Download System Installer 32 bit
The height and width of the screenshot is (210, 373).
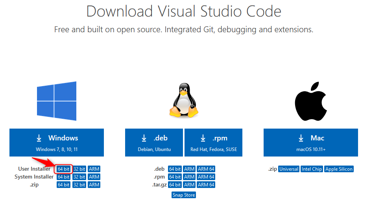click(x=79, y=177)
